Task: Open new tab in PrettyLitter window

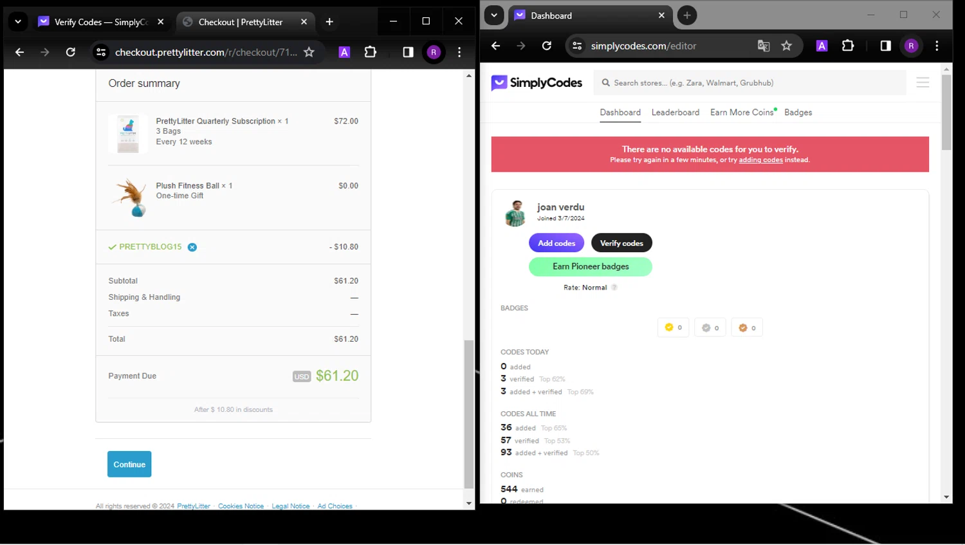Action: (x=329, y=22)
